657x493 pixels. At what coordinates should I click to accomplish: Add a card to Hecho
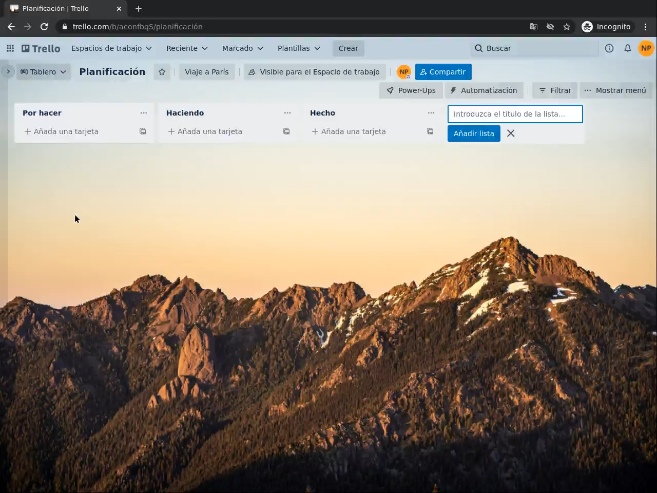(364, 131)
